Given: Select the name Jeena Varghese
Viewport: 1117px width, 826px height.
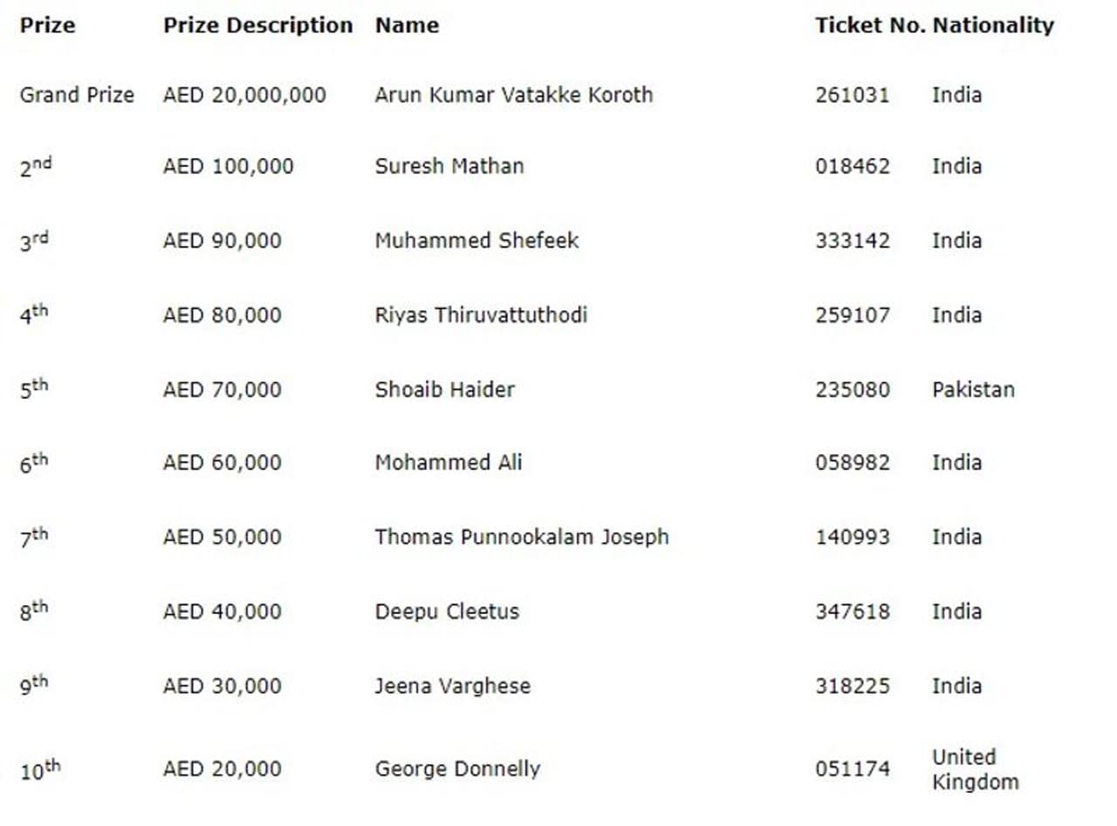Looking at the screenshot, I should pos(452,685).
